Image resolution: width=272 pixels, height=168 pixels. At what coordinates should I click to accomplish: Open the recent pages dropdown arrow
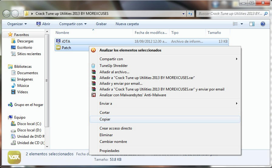[x=21, y=14]
